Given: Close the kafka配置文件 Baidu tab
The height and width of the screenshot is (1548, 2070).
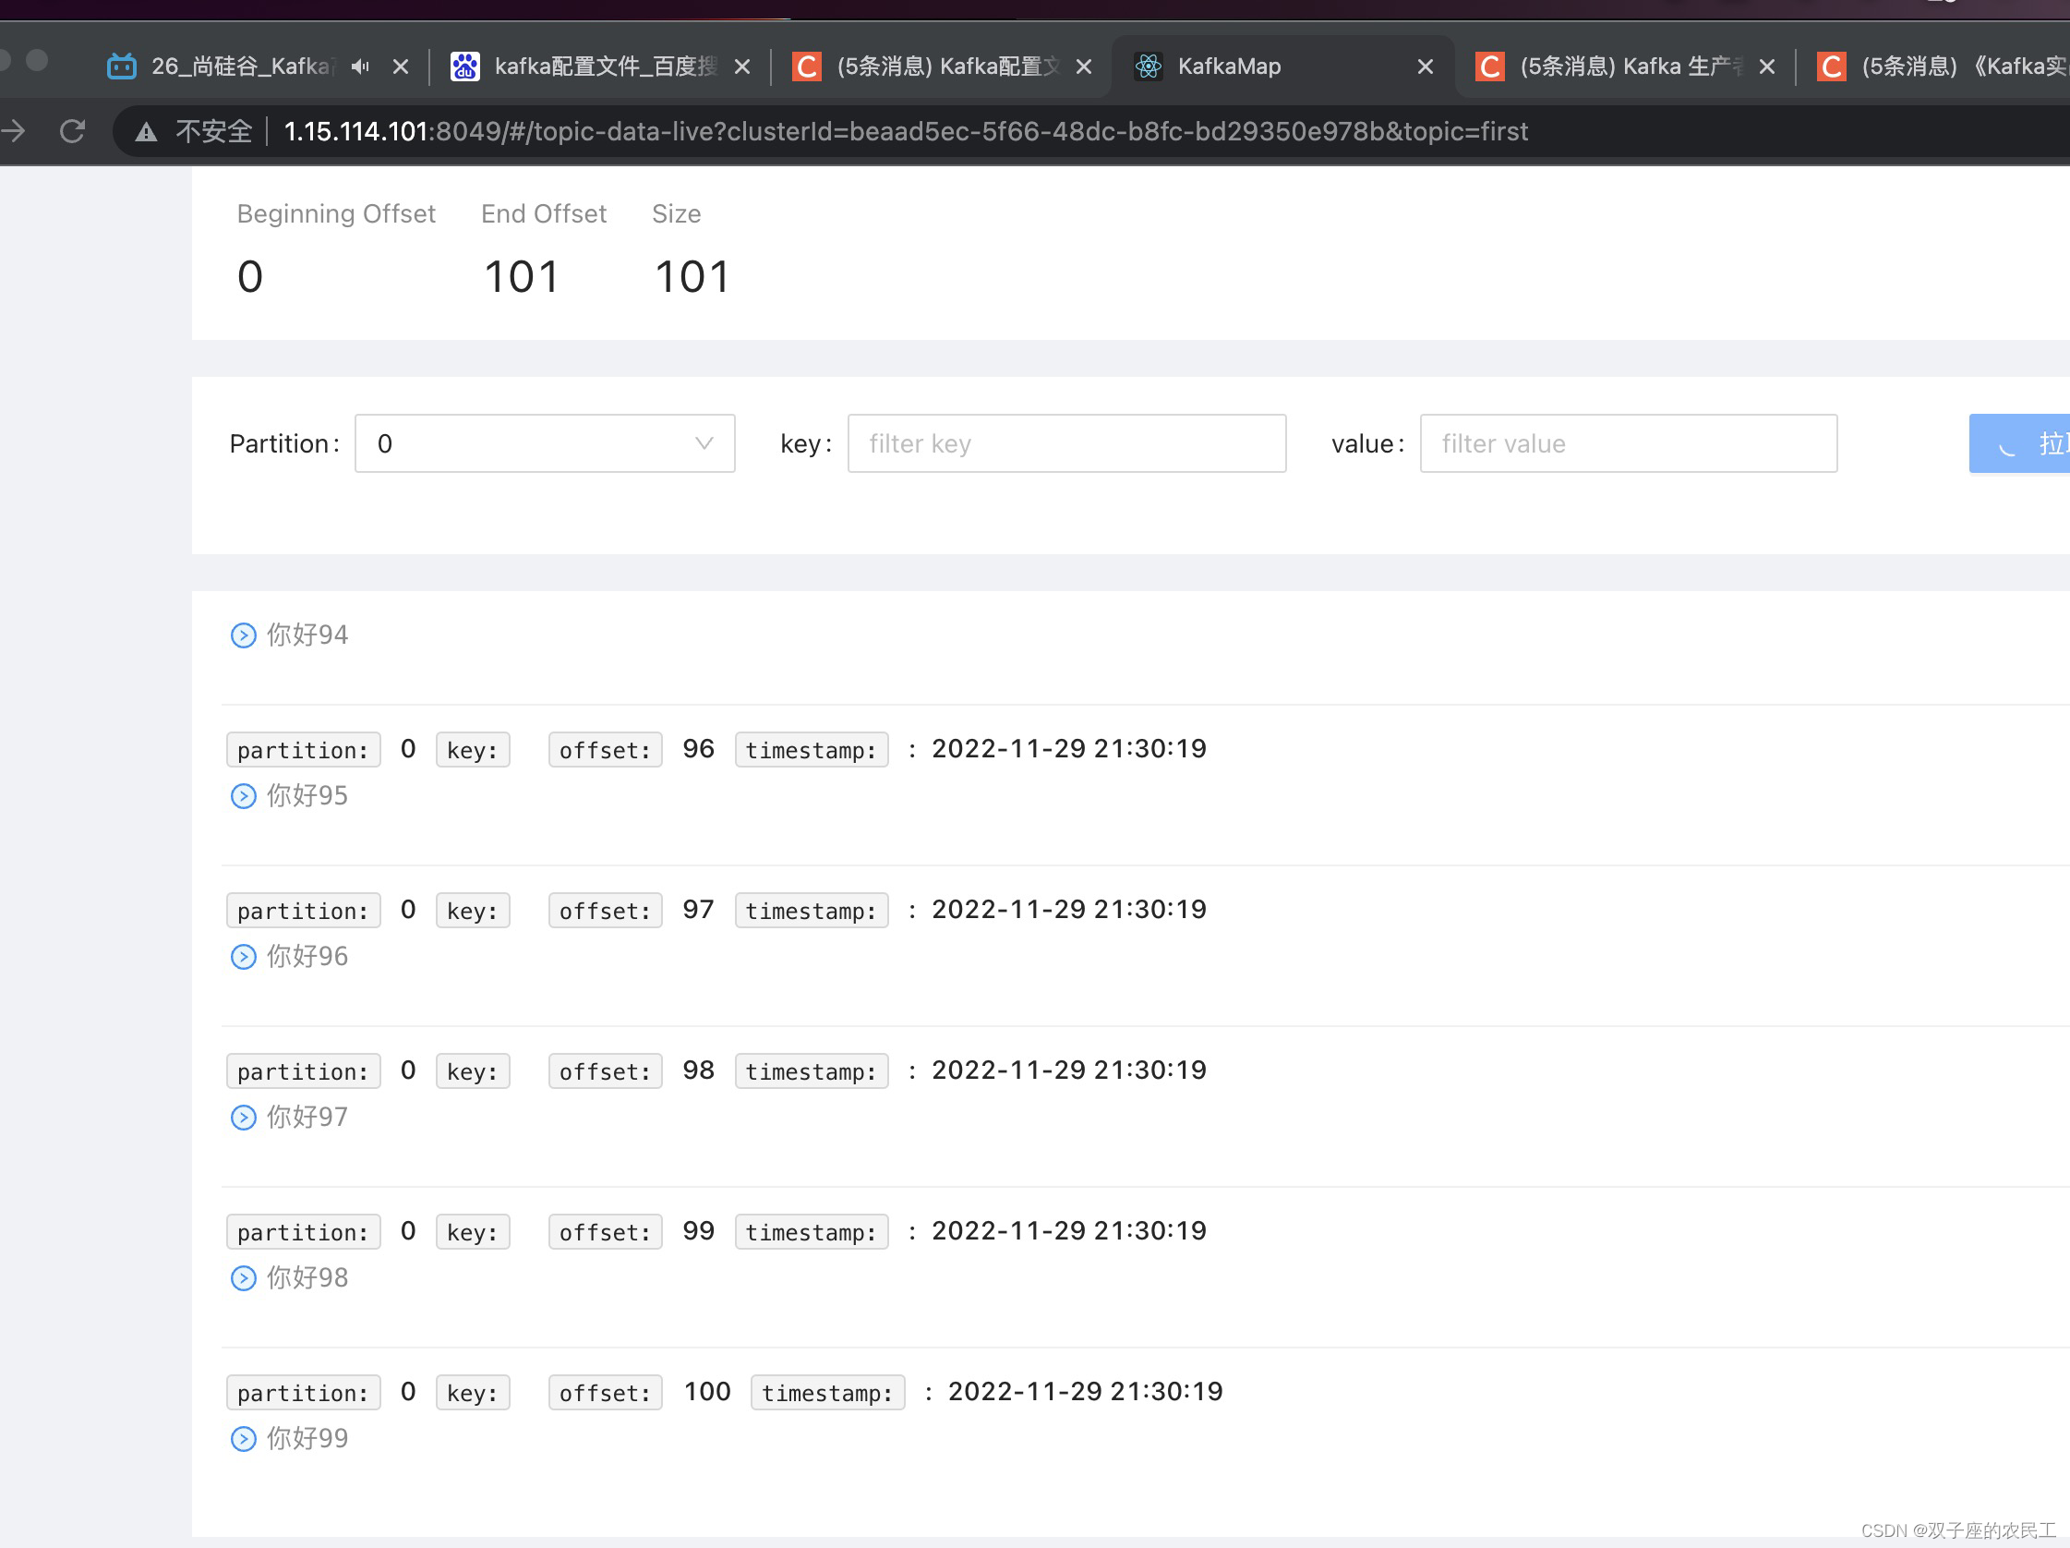Looking at the screenshot, I should click(742, 67).
